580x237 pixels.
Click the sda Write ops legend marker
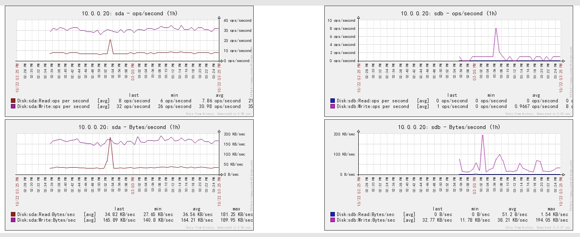12,106
